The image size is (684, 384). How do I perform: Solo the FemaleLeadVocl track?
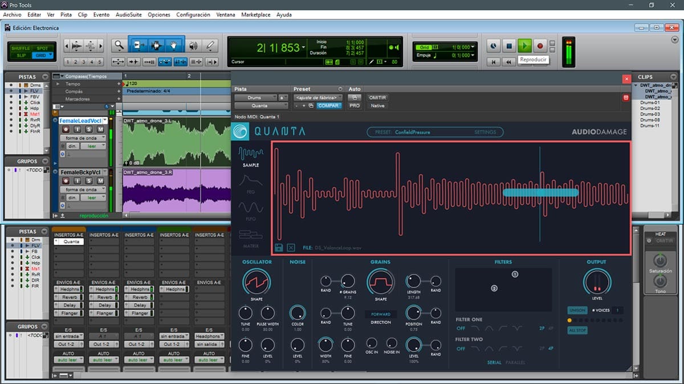pos(89,130)
